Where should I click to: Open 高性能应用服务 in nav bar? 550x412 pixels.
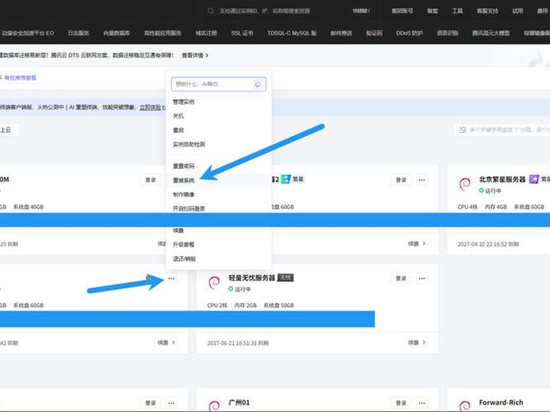point(162,33)
